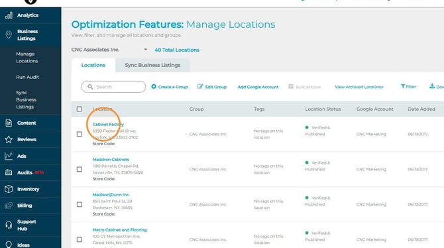The height and width of the screenshot is (248, 444).
Task: Click the Billing menu item label
Action: 25,206
